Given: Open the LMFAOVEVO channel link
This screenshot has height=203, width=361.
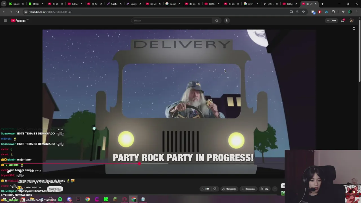Looking at the screenshot, I should (x=32, y=187).
